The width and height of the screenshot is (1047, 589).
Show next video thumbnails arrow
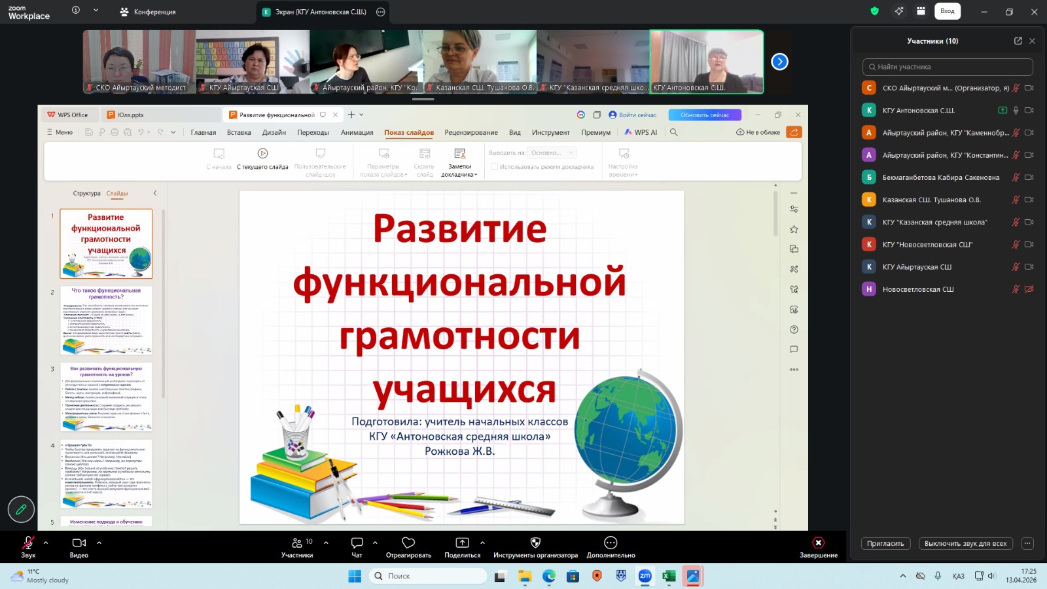pos(779,62)
